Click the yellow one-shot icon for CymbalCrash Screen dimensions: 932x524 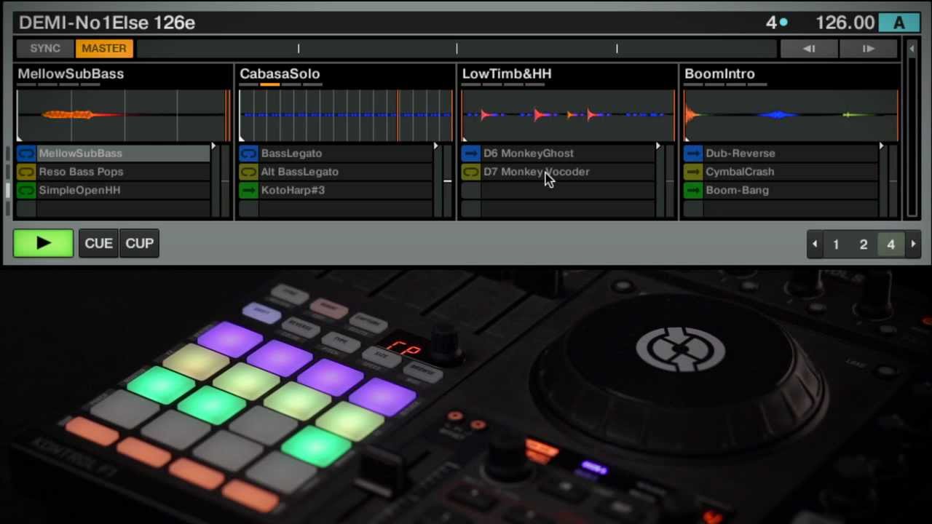coord(693,172)
